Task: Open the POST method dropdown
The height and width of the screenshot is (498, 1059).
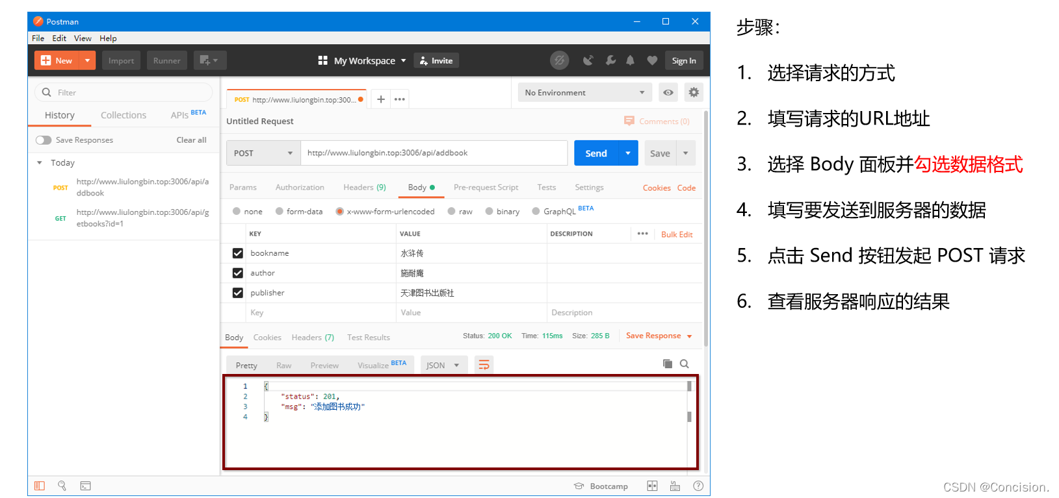Action: pos(263,153)
